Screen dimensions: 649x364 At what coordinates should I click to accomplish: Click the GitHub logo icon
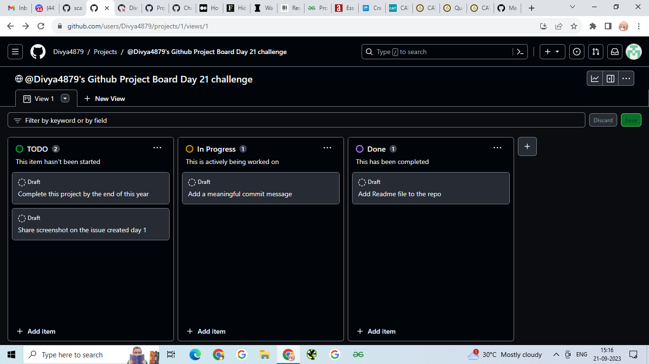click(x=38, y=51)
